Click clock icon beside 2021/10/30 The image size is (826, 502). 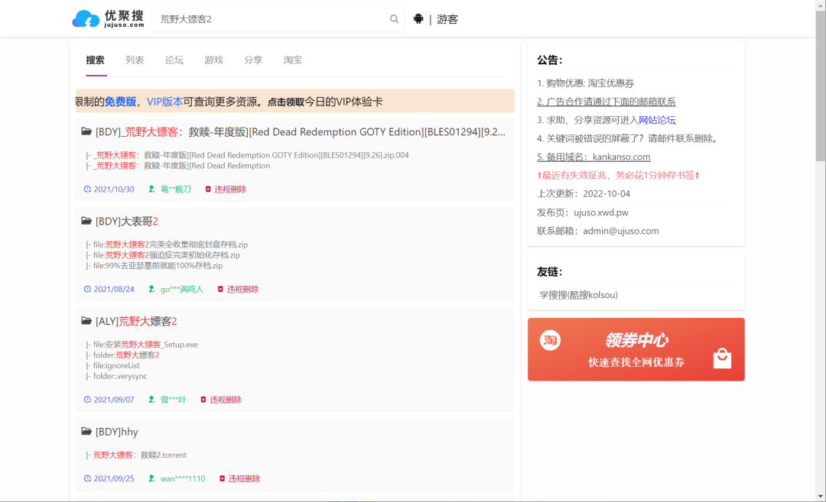tap(87, 189)
